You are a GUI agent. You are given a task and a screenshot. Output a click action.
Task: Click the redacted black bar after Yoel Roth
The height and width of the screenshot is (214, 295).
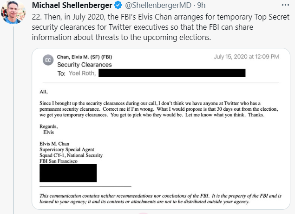point(172,73)
